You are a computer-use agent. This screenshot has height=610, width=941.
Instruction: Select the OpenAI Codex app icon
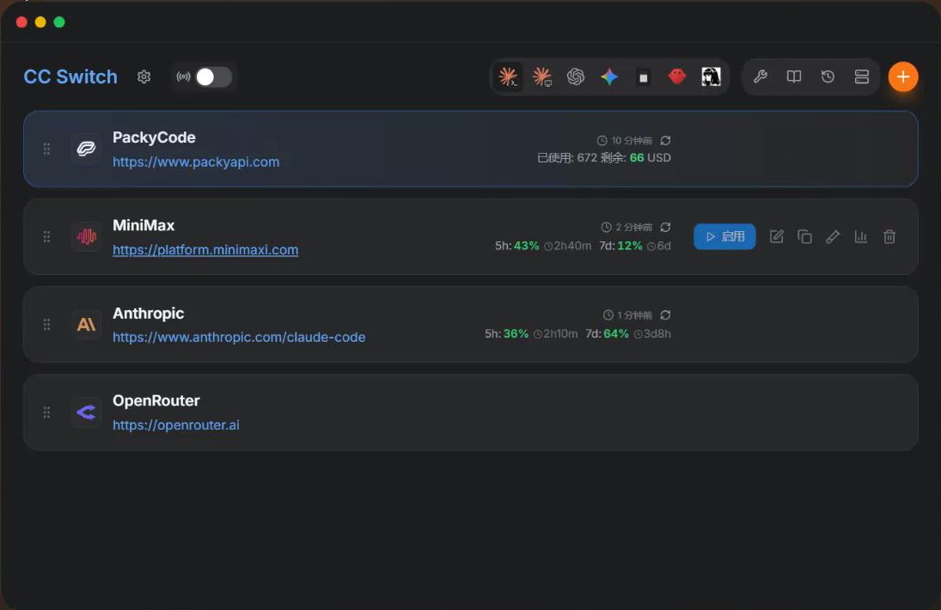(x=576, y=76)
